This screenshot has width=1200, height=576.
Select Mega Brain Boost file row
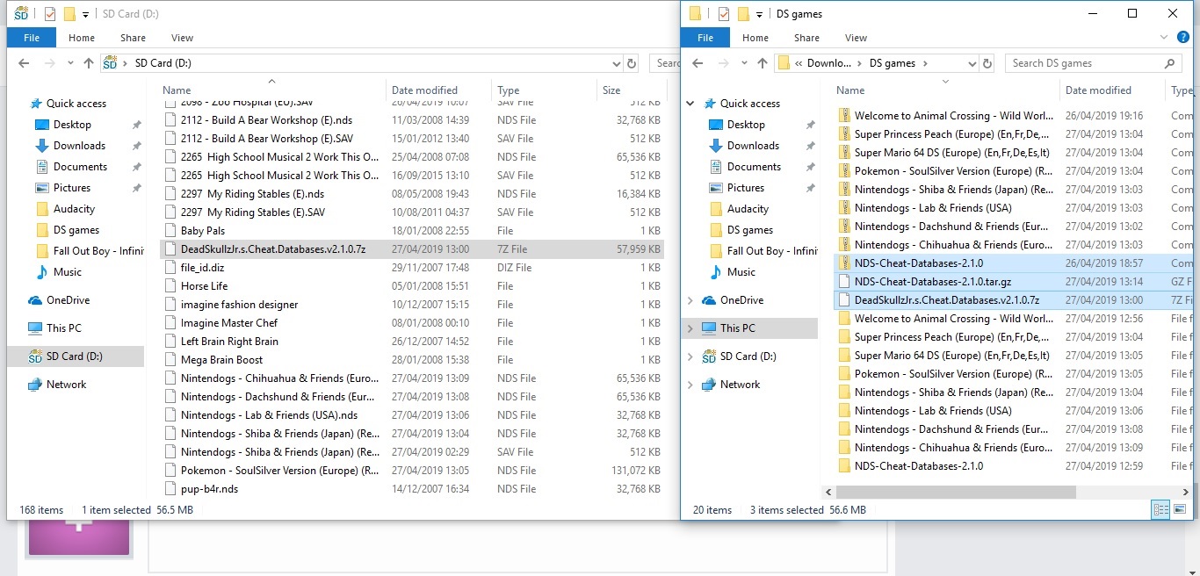tap(412, 360)
